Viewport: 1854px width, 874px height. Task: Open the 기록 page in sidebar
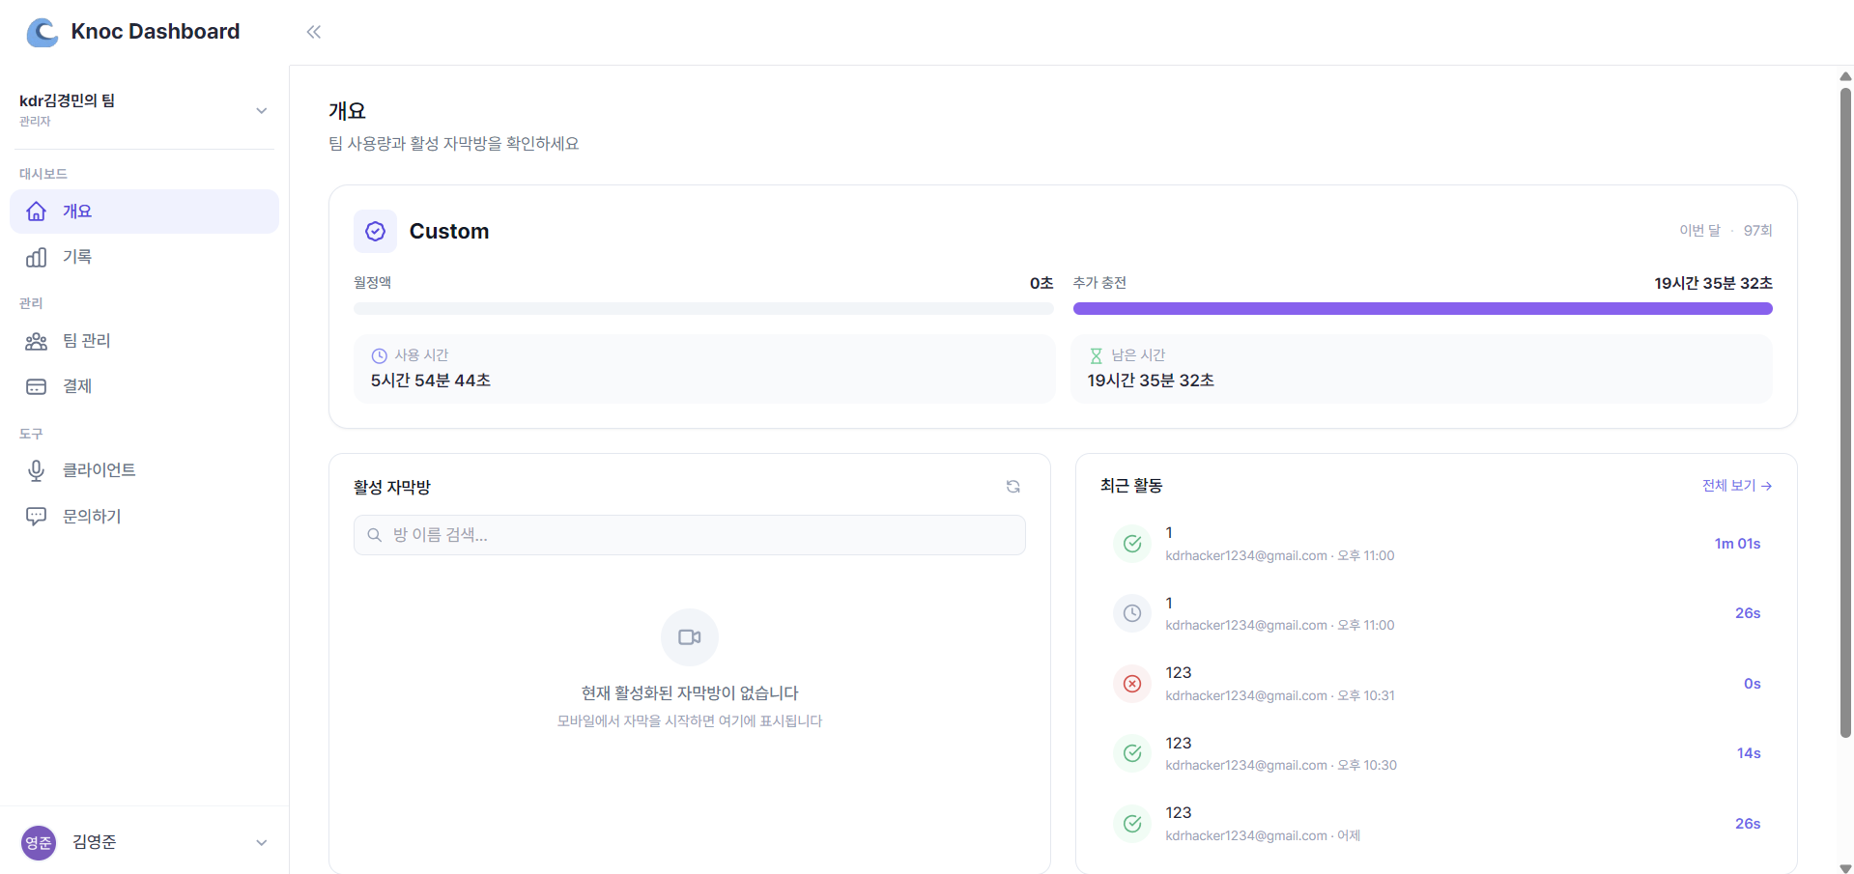[x=77, y=257]
